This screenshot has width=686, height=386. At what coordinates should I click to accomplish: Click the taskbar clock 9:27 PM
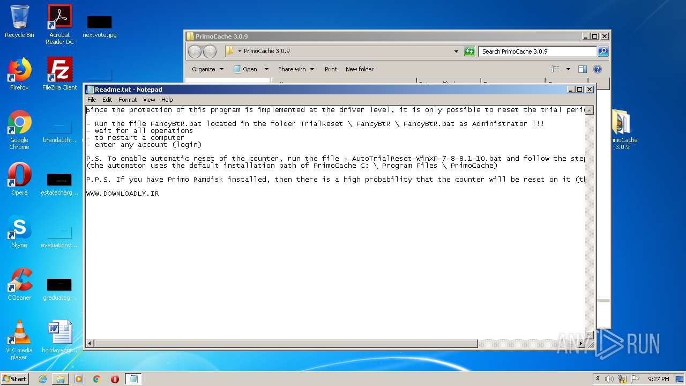tap(658, 379)
